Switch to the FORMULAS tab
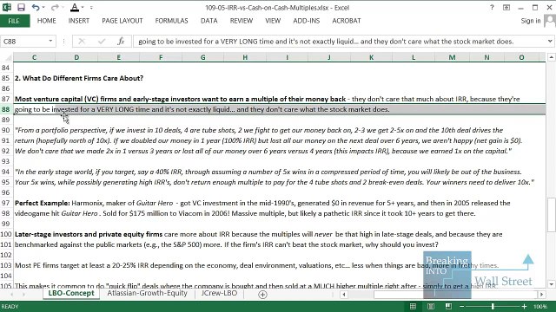 pyautogui.click(x=172, y=21)
